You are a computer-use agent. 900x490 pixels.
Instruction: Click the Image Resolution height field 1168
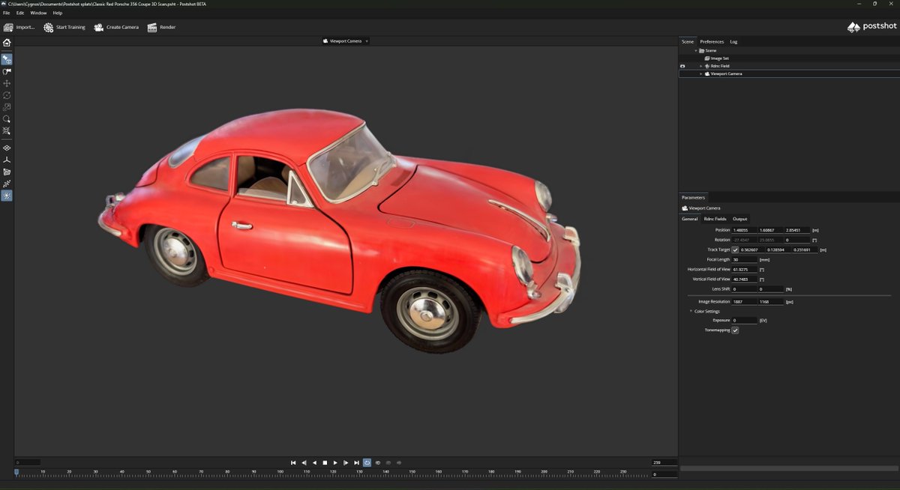[771, 302]
